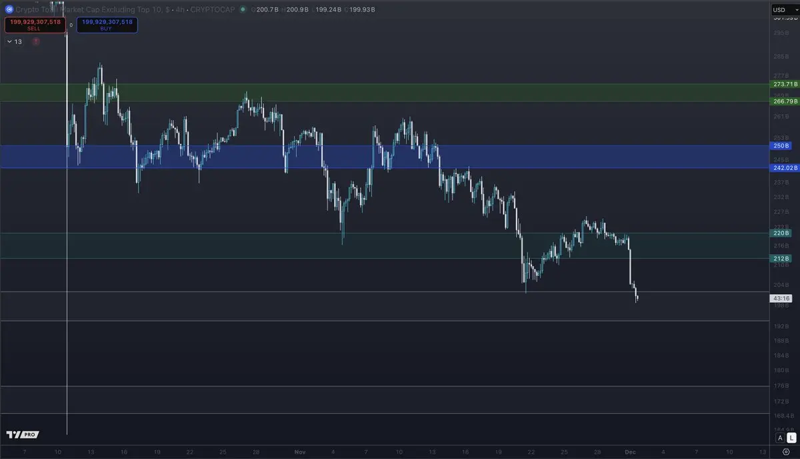Click the 43:16 countdown price label

(x=781, y=298)
